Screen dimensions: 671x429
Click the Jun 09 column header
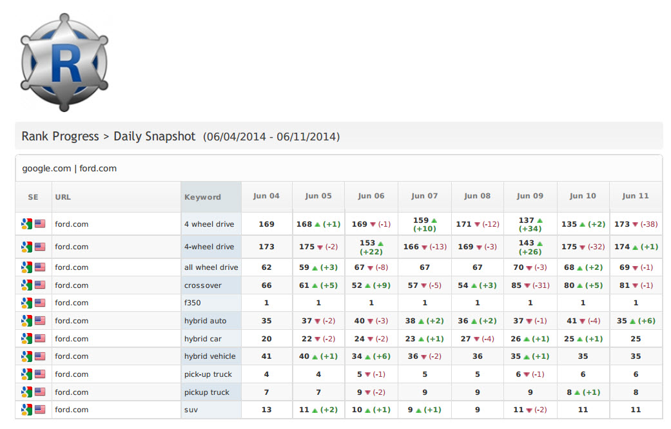[x=530, y=196]
